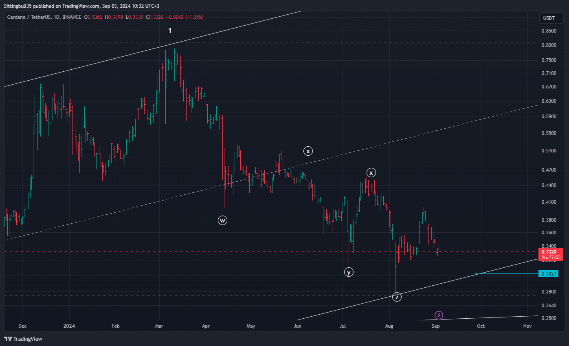Click the Dec label on time axis
This screenshot has width=569, height=346.
click(x=23, y=326)
